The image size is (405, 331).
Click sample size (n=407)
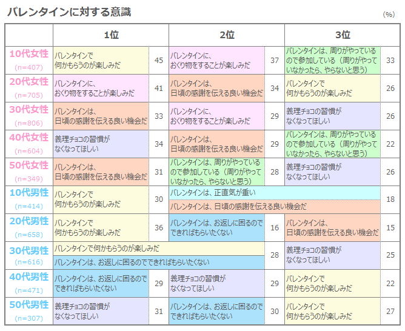[28, 67]
